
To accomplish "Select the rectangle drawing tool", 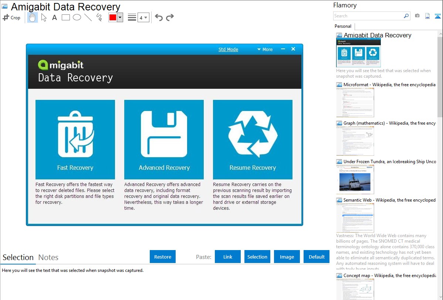I will [x=65, y=17].
